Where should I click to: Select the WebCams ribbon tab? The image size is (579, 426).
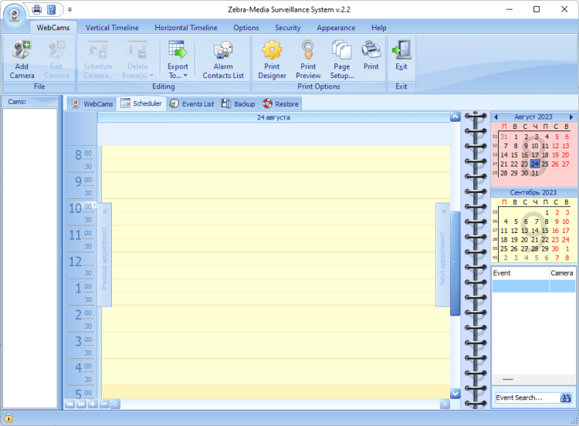tap(53, 28)
